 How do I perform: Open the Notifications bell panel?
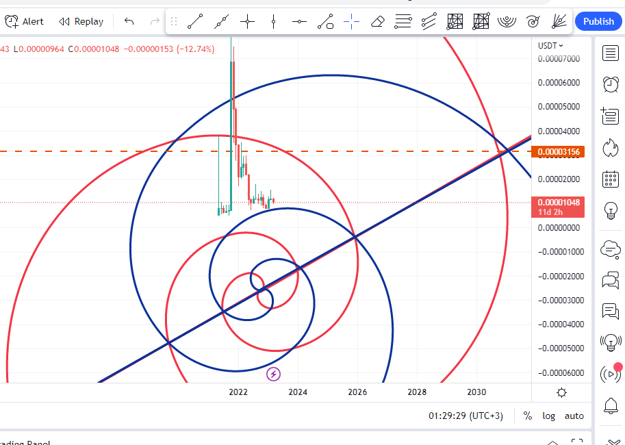pos(610,406)
